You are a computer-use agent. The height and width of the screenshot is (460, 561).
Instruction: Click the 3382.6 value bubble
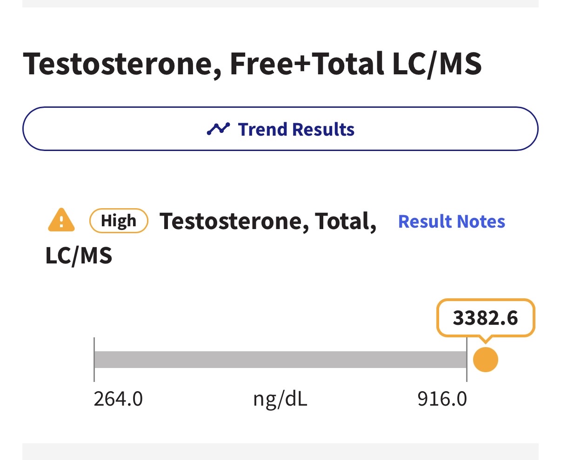pos(485,318)
